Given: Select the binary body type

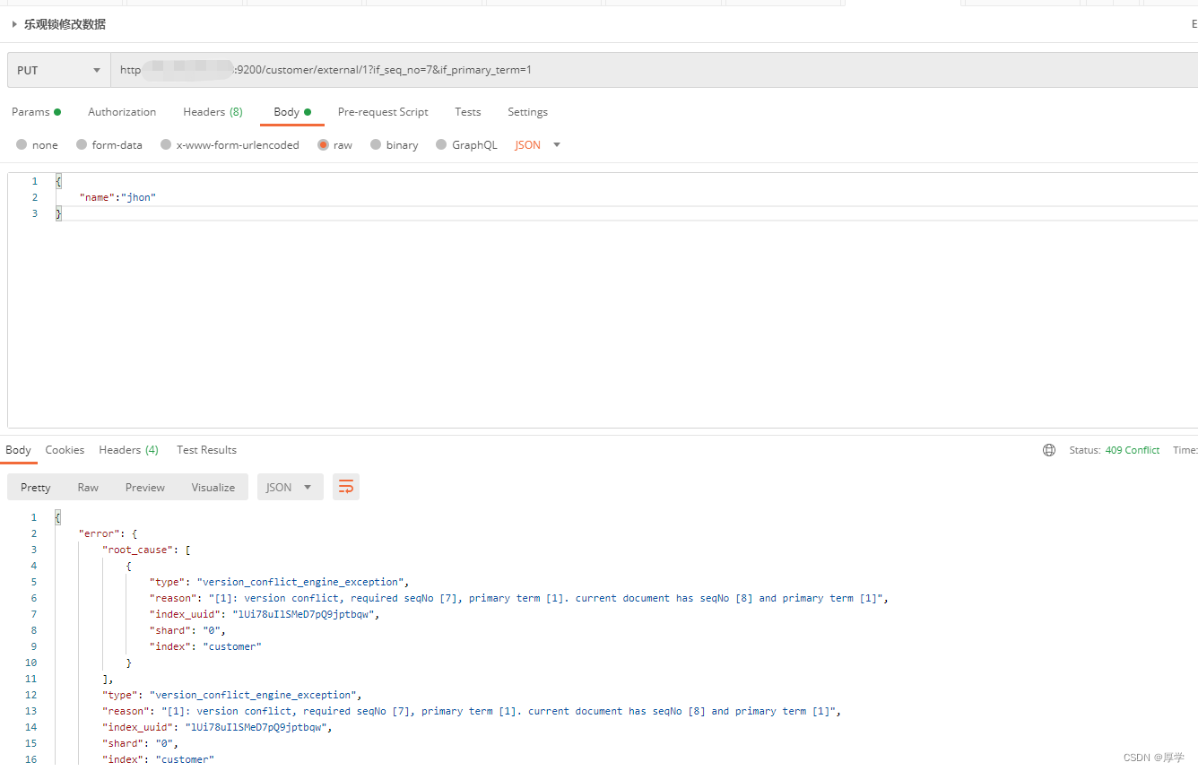Looking at the screenshot, I should coord(395,145).
